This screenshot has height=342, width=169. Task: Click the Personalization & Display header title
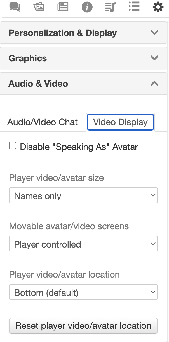[63, 33]
